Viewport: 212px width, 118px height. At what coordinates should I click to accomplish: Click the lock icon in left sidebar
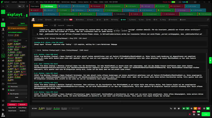pyautogui.click(x=3, y=76)
